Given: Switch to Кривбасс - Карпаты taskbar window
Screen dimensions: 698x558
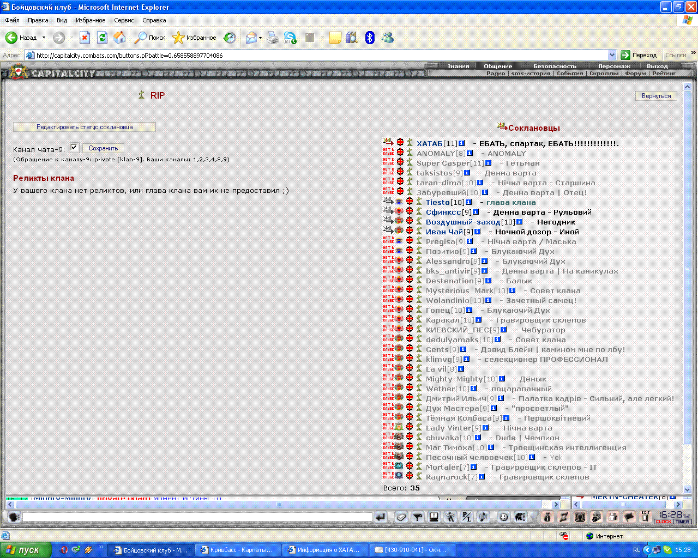Looking at the screenshot, I should coord(238,550).
